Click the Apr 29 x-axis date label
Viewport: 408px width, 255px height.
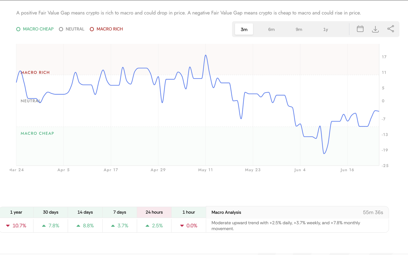click(x=158, y=170)
